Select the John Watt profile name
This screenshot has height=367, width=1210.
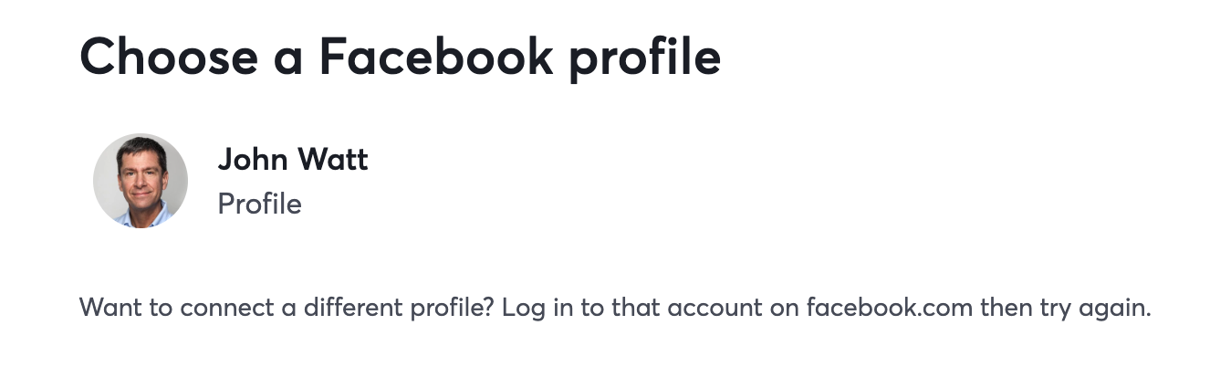[293, 160]
